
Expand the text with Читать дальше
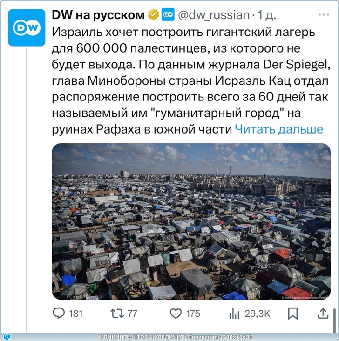point(279,129)
